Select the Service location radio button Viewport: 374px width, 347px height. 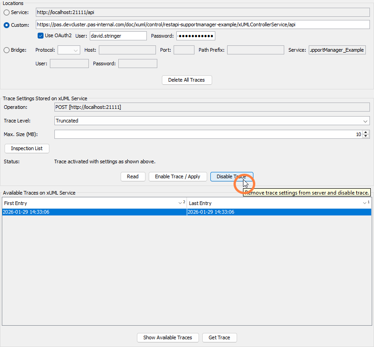[6, 12]
